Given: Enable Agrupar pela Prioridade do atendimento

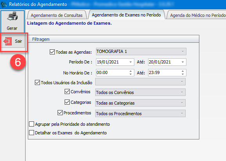Looking at the screenshot, I should tap(31, 124).
